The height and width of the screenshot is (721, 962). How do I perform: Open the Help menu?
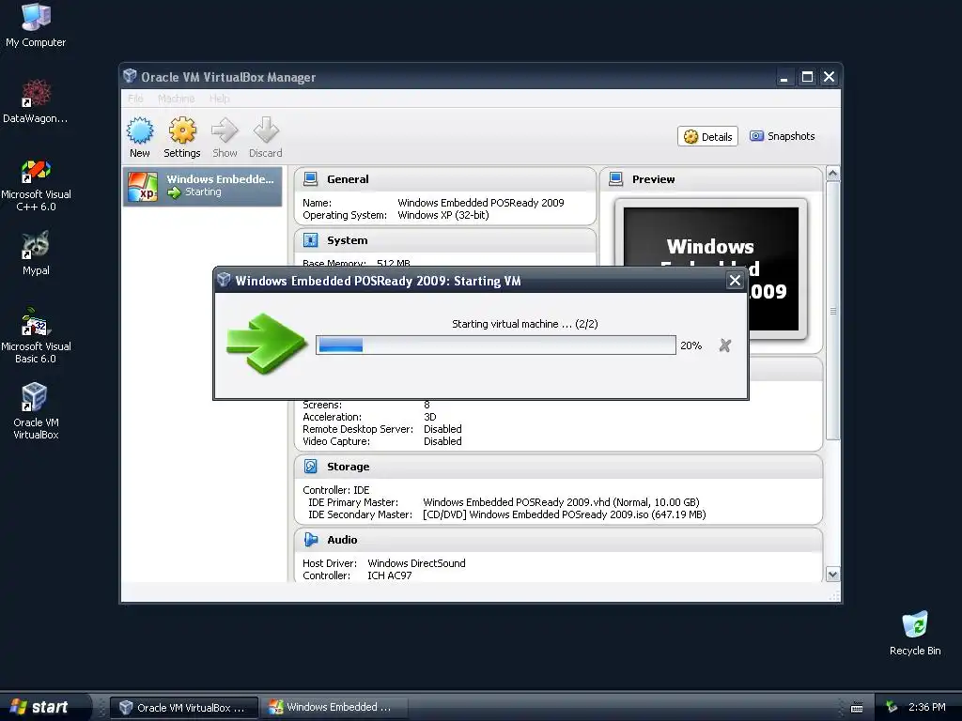(x=219, y=99)
